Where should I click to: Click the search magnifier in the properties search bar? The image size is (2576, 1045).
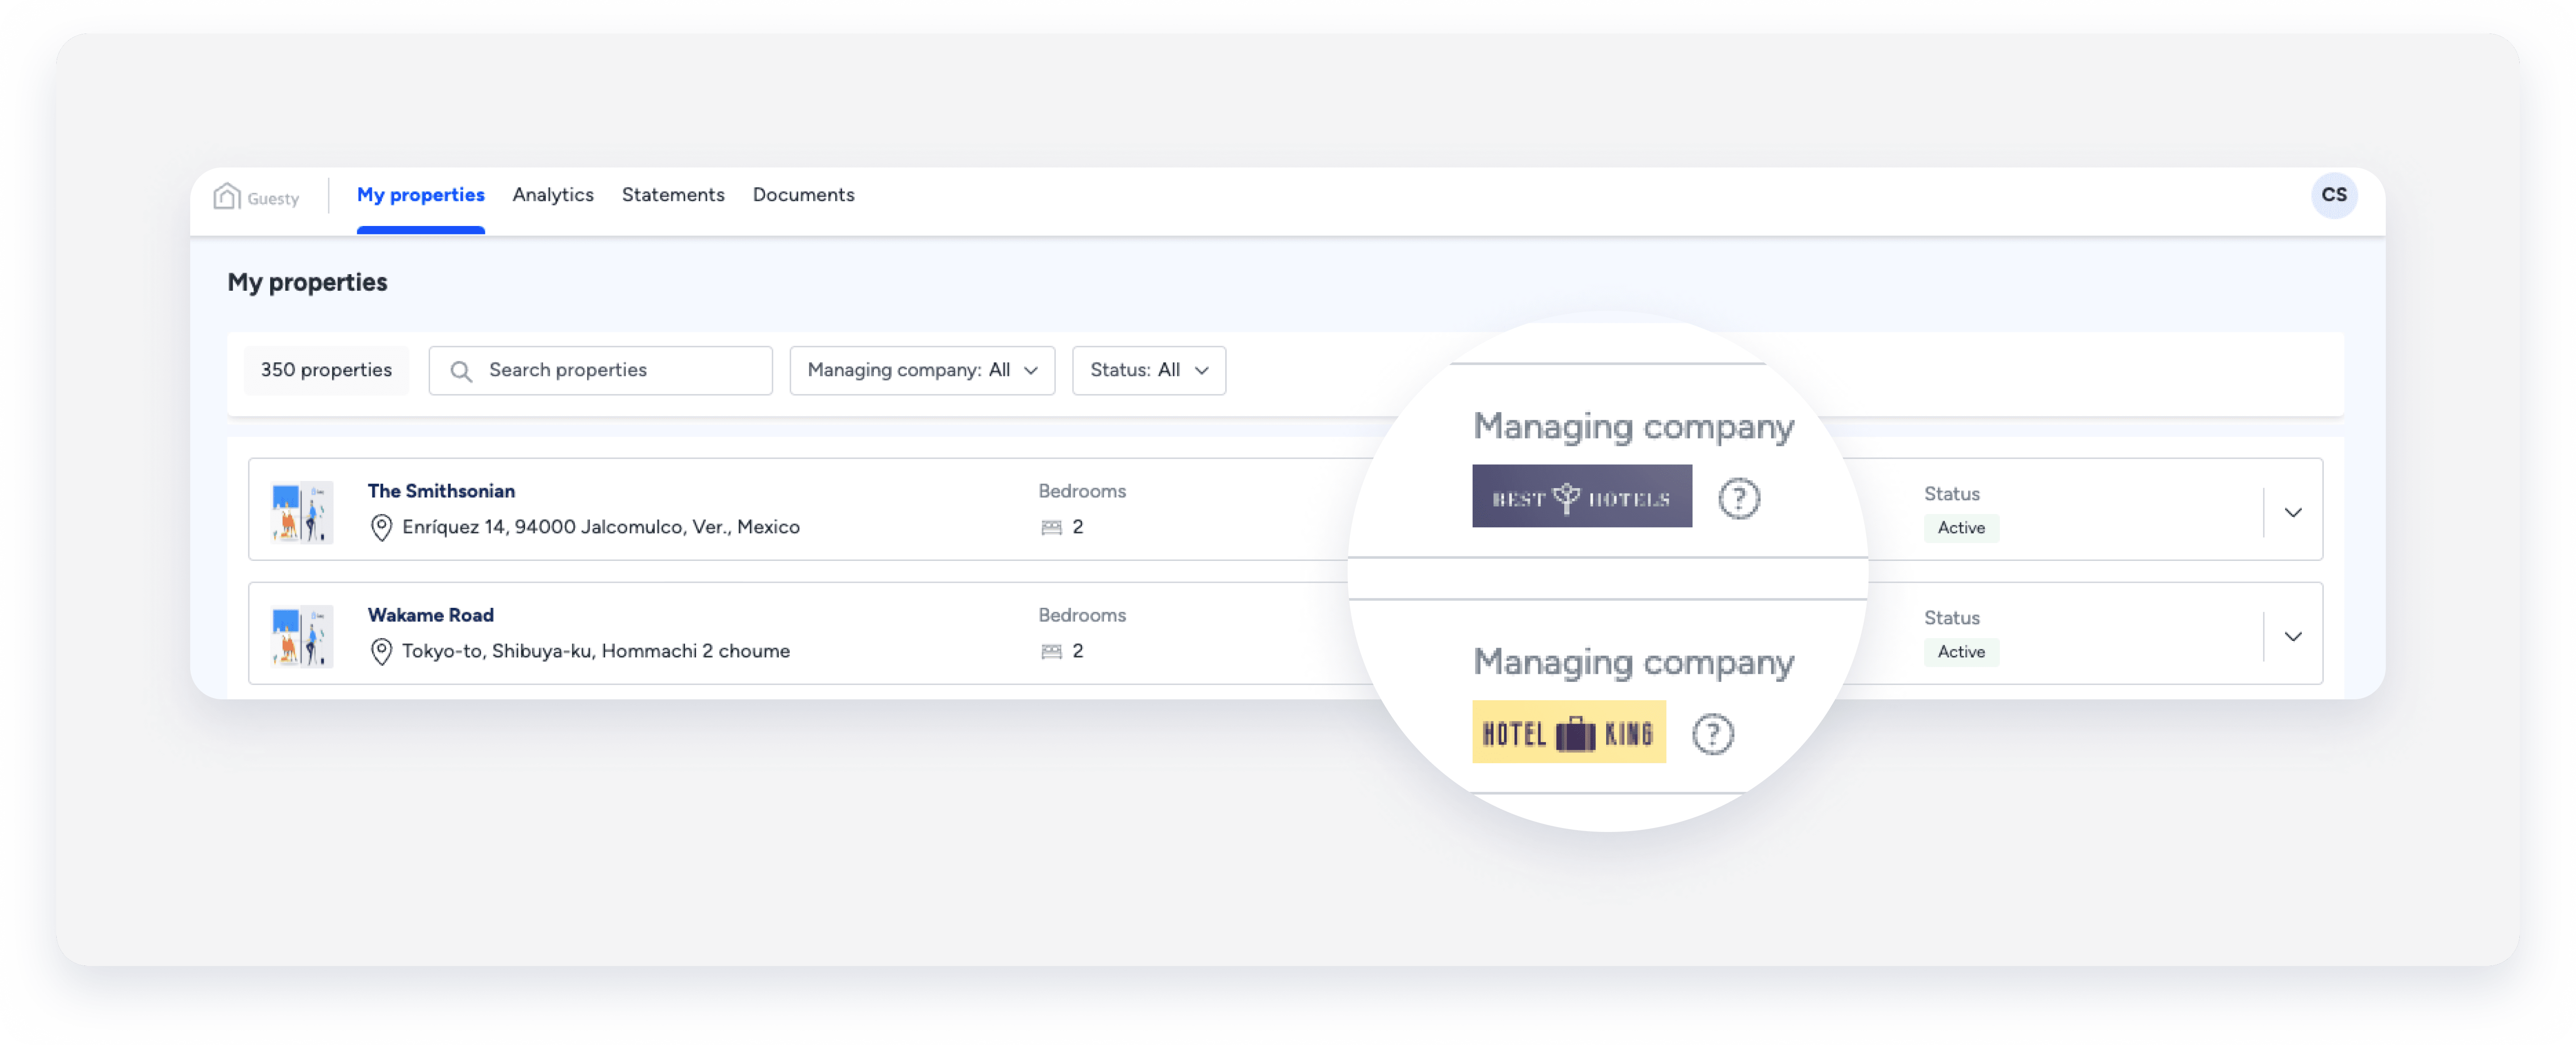click(x=462, y=370)
